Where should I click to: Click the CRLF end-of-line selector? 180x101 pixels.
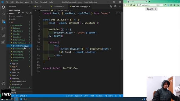(x=92, y=96)
